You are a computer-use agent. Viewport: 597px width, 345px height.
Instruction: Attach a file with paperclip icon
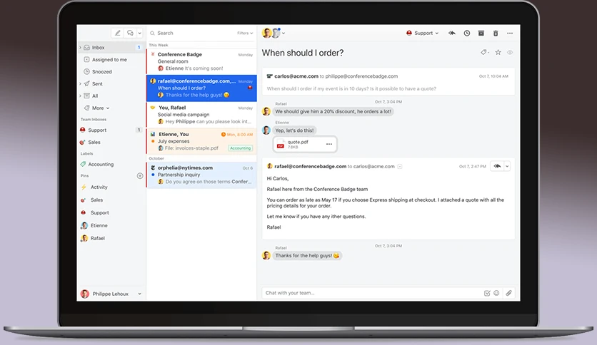click(x=508, y=293)
